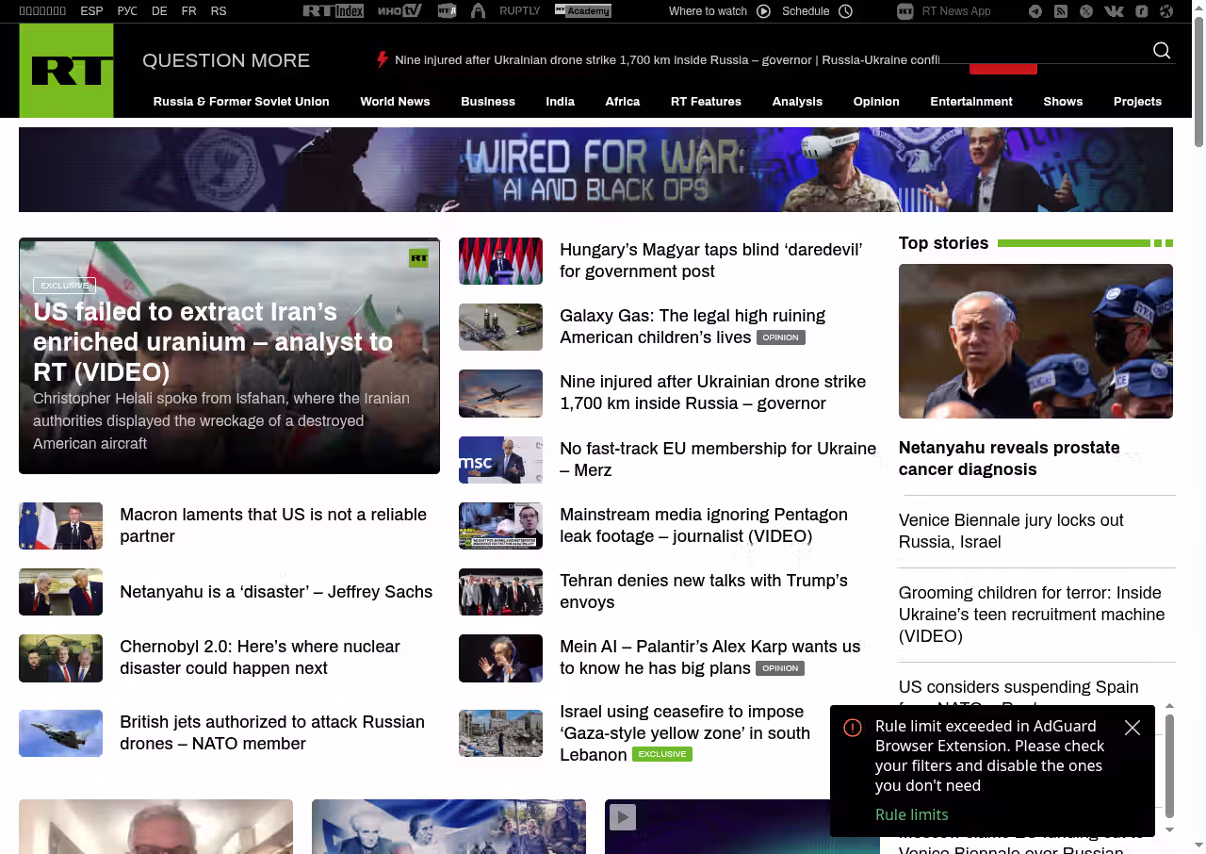Open the RUPTLY logo link
This screenshot has width=1206, height=854.
coord(519,11)
